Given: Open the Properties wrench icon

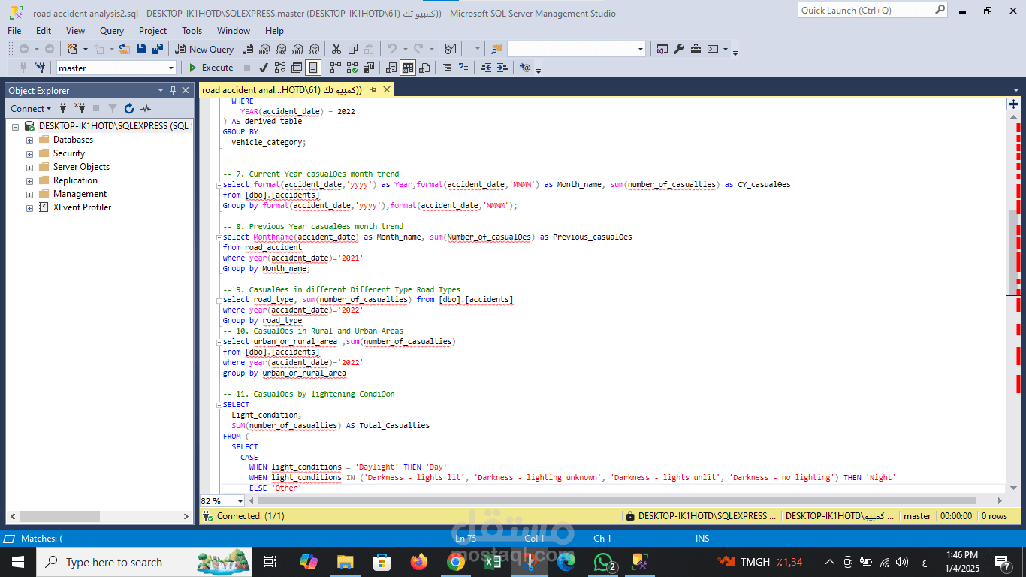Looking at the screenshot, I should click(x=679, y=49).
